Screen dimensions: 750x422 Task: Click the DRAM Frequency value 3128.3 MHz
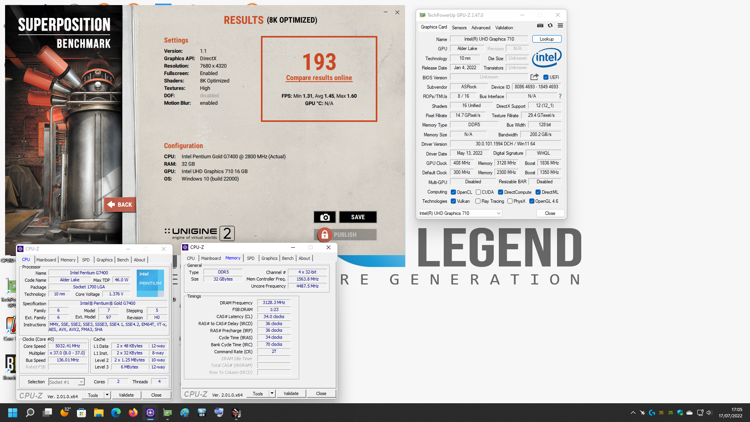(x=274, y=302)
